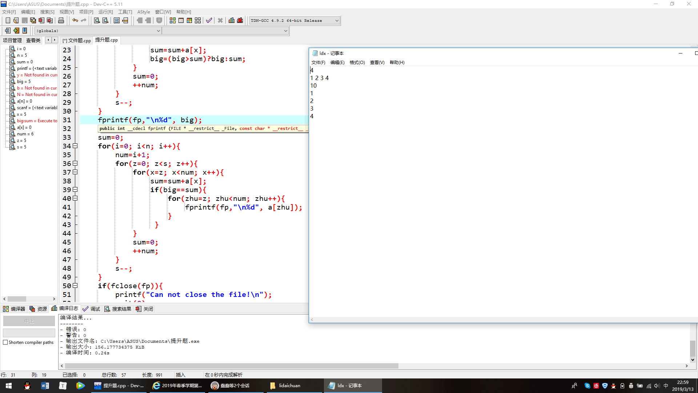Click the Save all files icon
Screen dimensions: 698x393
[x=33, y=20]
